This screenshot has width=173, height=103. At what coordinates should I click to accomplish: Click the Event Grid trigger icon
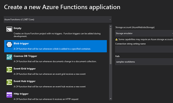coord(9,69)
